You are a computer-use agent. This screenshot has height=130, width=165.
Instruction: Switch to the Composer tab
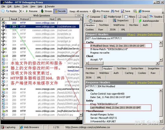[93, 17]
